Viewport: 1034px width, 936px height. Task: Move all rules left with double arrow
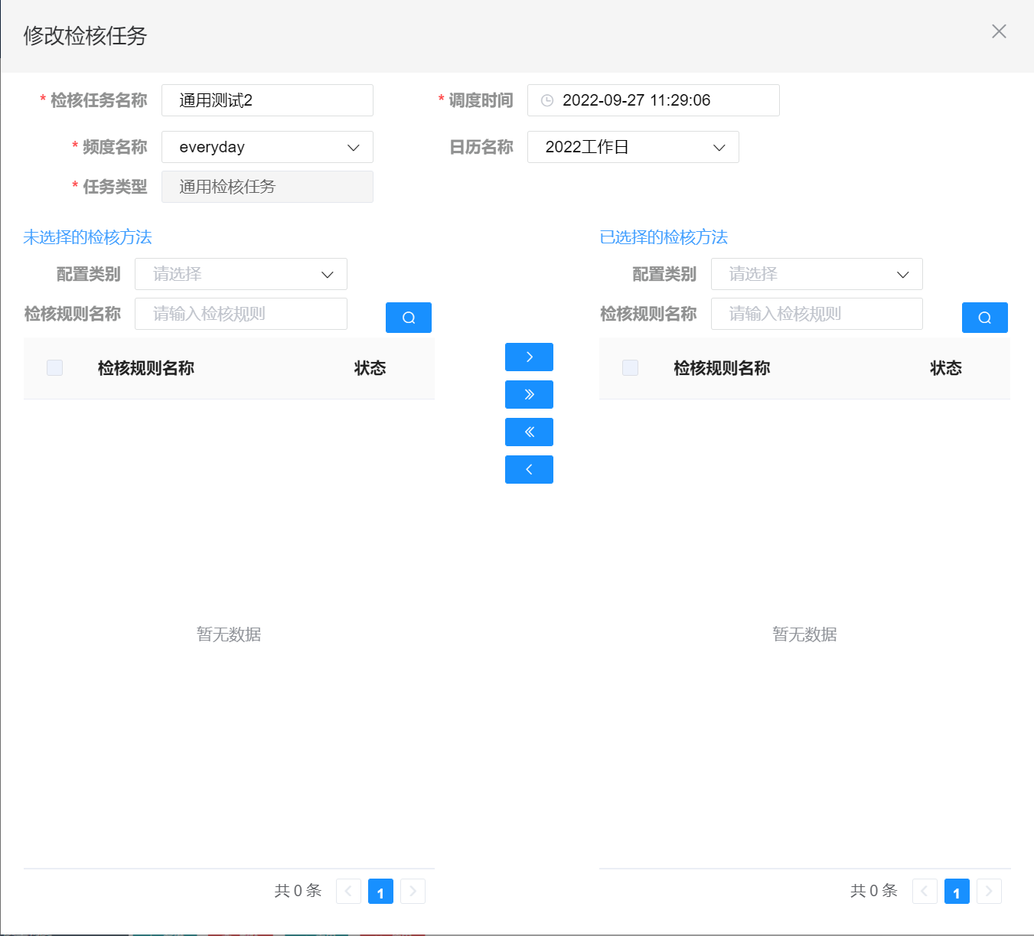529,432
